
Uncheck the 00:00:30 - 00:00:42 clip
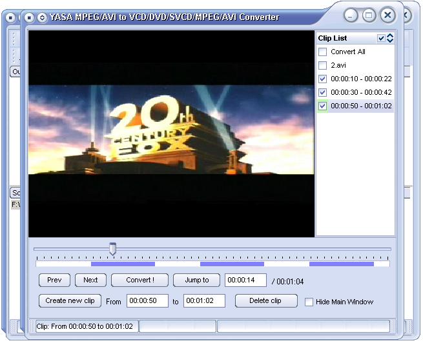pos(323,92)
